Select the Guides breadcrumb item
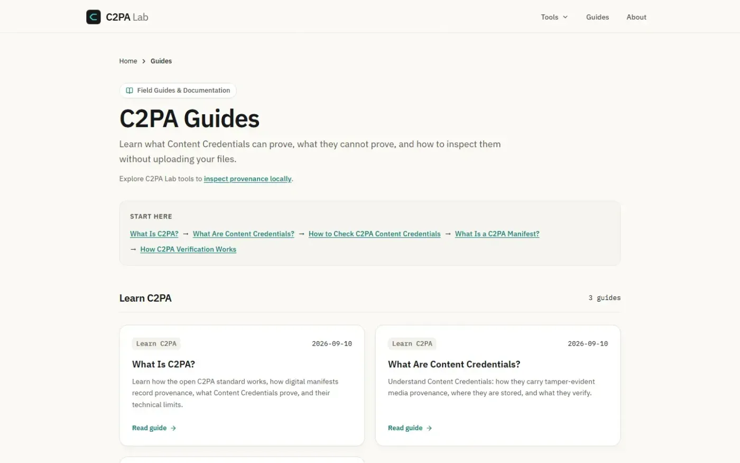 pos(161,61)
